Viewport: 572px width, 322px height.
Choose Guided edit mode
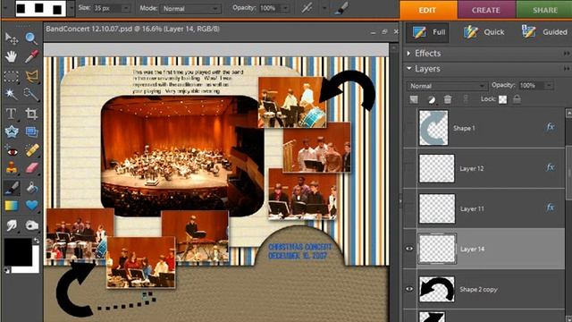(543, 32)
